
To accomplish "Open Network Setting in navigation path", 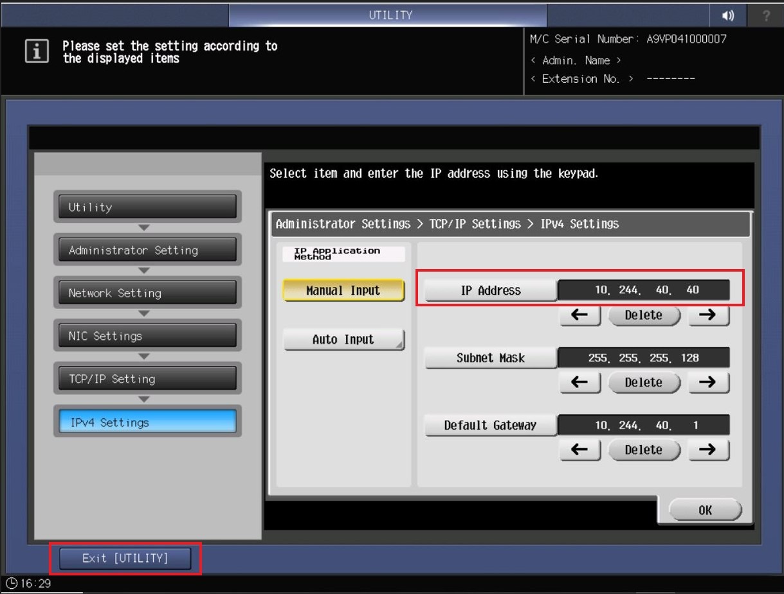I will (x=147, y=293).
